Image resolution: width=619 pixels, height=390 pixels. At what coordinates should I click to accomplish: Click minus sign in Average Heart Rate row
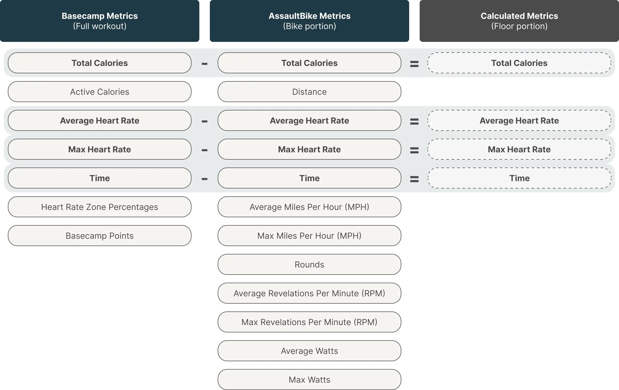click(x=205, y=121)
